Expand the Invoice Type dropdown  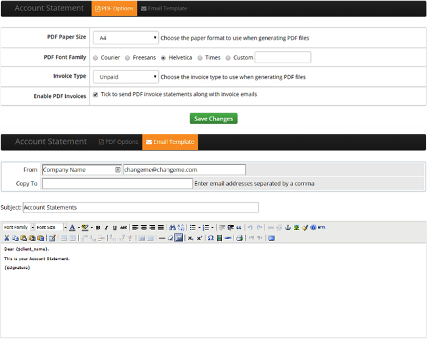125,77
